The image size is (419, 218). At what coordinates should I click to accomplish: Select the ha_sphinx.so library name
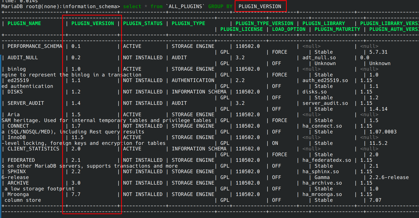321,172
